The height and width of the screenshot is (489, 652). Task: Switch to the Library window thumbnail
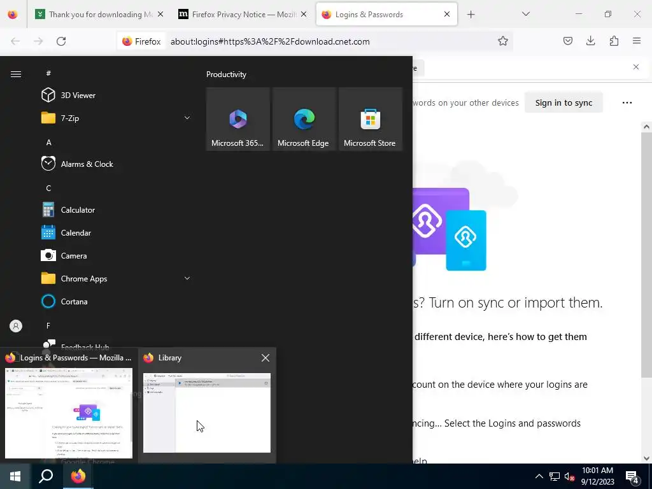click(207, 413)
